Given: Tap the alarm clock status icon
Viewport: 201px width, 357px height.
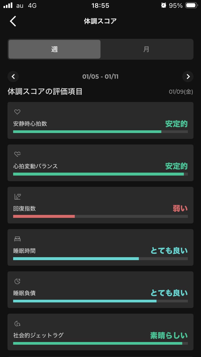Looking at the screenshot, I should pos(163,5).
